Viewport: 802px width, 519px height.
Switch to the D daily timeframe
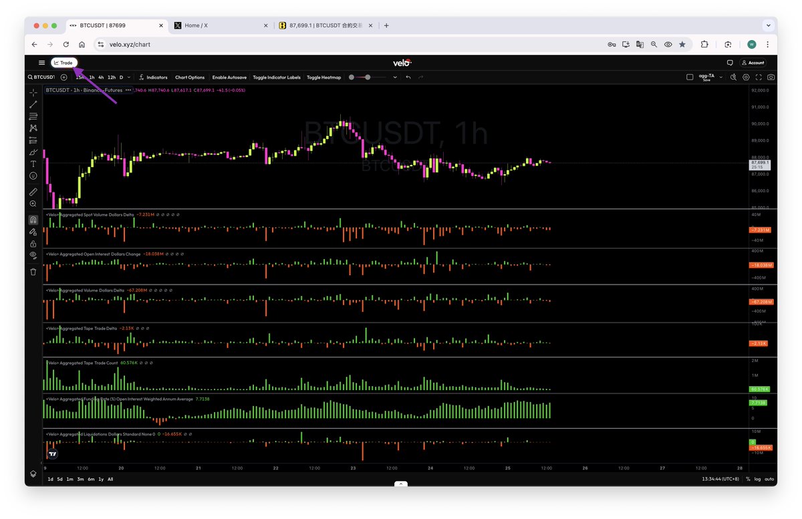pyautogui.click(x=121, y=77)
